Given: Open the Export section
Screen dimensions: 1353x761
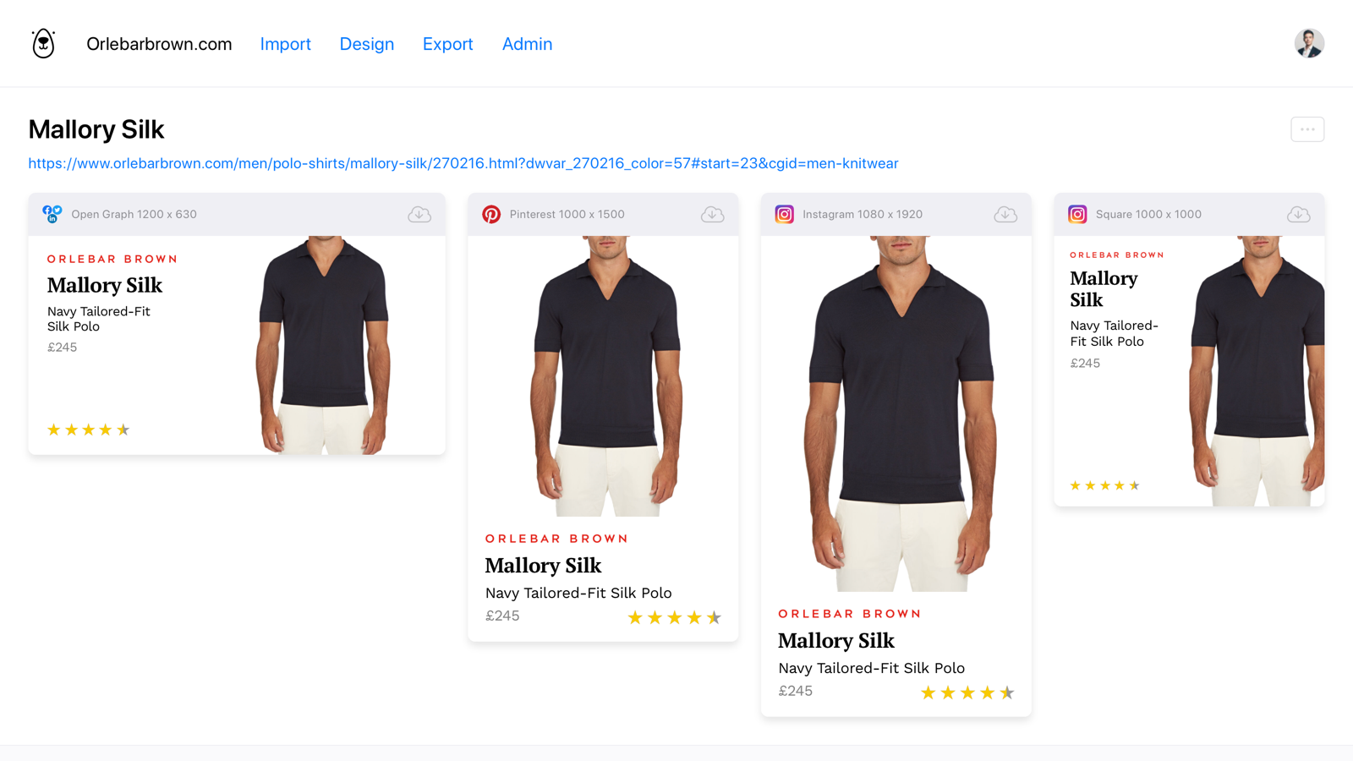Looking at the screenshot, I should [x=448, y=44].
